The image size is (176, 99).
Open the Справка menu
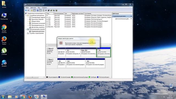click(44, 8)
